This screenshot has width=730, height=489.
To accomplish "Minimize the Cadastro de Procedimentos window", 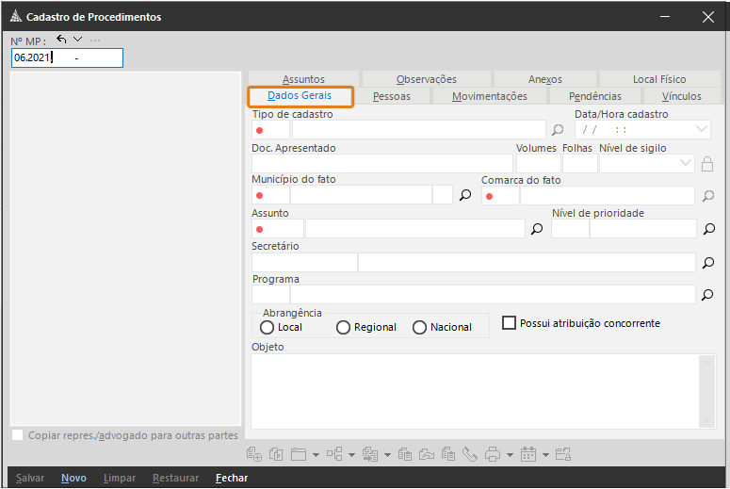I will [665, 17].
